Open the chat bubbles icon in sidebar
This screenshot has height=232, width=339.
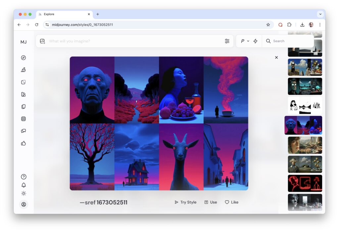[24, 131]
